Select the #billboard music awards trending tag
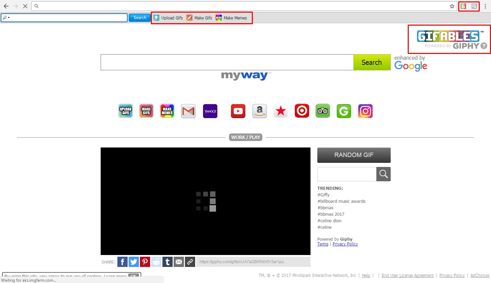The height and width of the screenshot is (283, 491). (341, 201)
